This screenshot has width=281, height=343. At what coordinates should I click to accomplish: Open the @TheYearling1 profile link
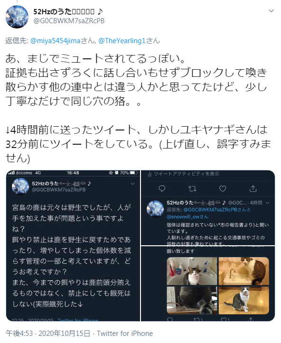click(122, 41)
